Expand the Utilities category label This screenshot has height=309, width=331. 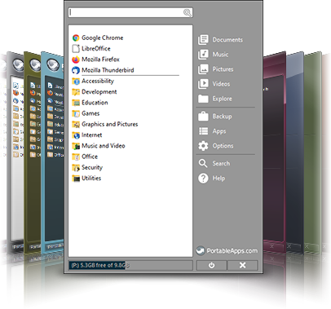pyautogui.click(x=91, y=179)
